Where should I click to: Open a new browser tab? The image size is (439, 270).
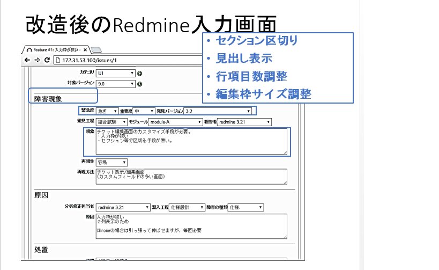click(x=96, y=50)
